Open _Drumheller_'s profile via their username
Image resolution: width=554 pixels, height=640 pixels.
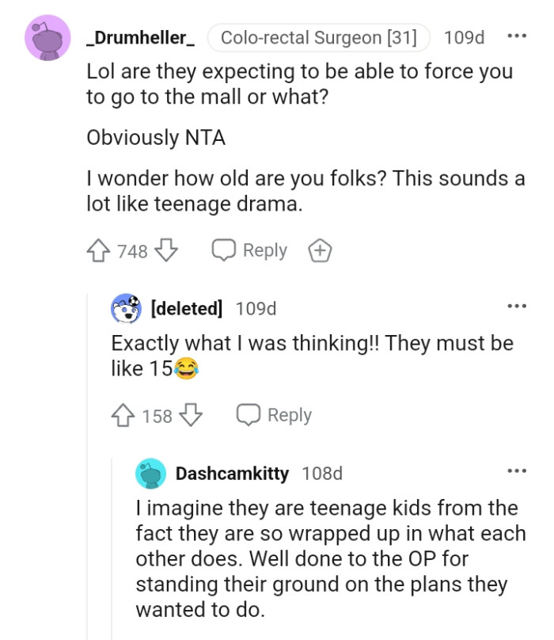[140, 37]
